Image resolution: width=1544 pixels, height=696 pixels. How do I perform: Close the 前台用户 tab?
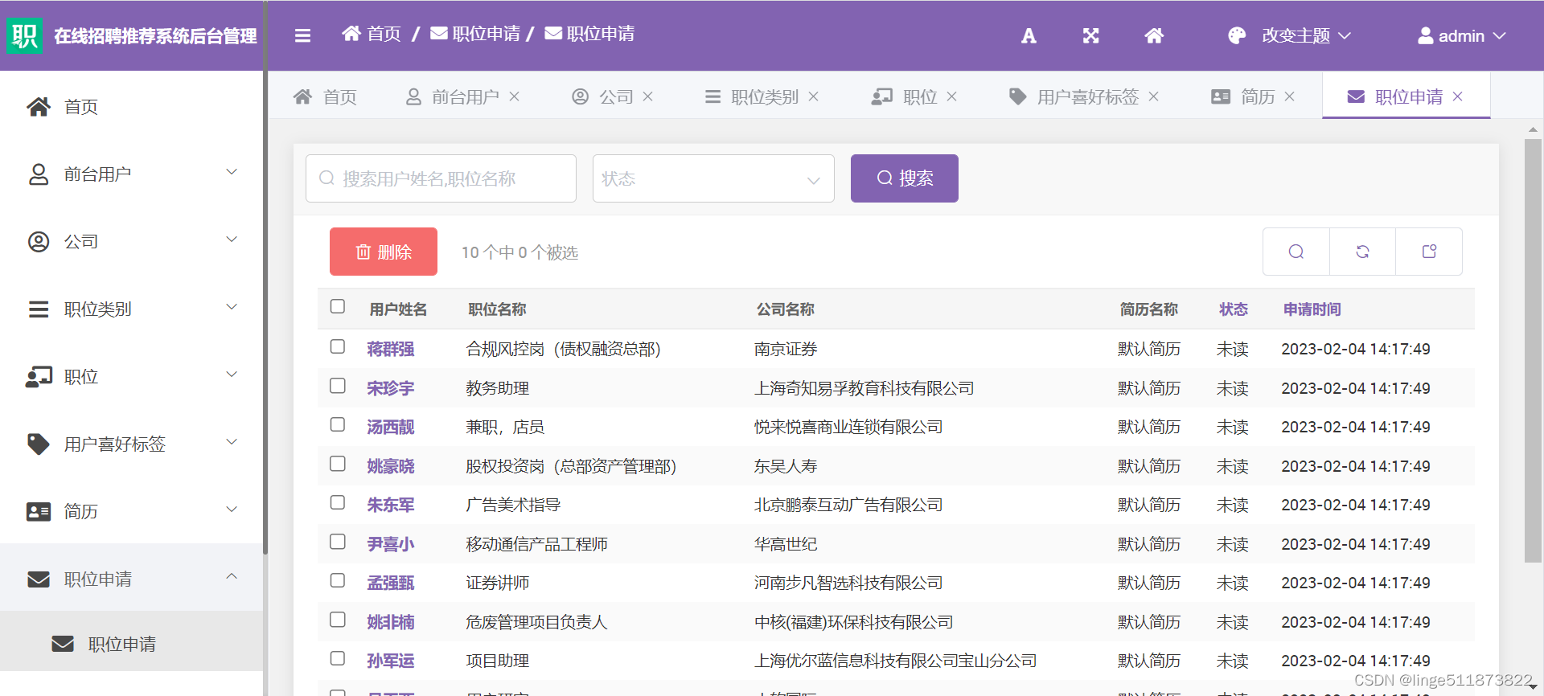click(515, 96)
